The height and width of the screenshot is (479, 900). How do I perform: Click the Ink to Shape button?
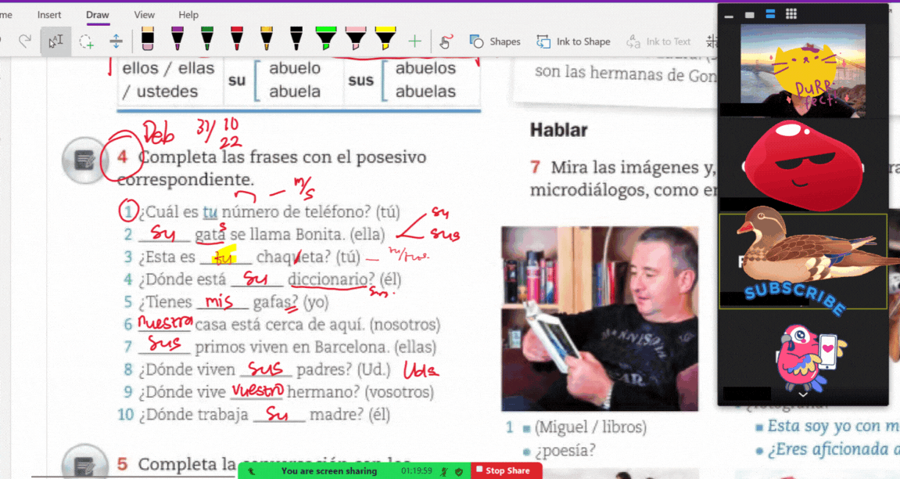pyautogui.click(x=573, y=41)
